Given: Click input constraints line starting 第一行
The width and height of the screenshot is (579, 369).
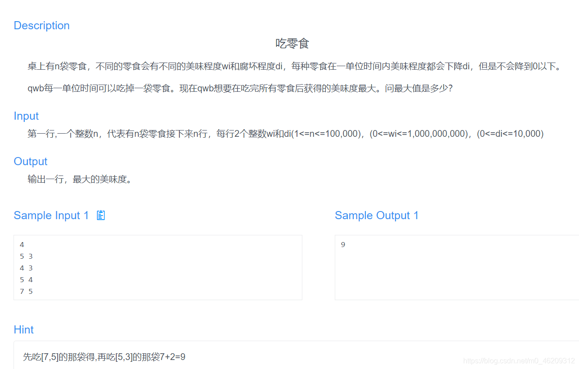Looking at the screenshot, I should click(286, 134).
